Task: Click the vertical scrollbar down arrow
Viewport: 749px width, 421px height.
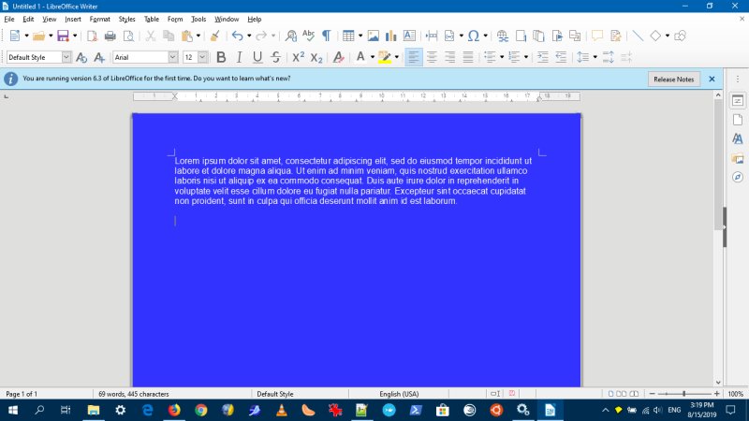Action: click(x=718, y=383)
